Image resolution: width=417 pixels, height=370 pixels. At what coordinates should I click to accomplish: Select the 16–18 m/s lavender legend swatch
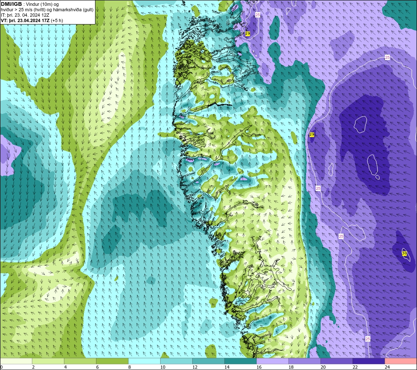(273, 361)
